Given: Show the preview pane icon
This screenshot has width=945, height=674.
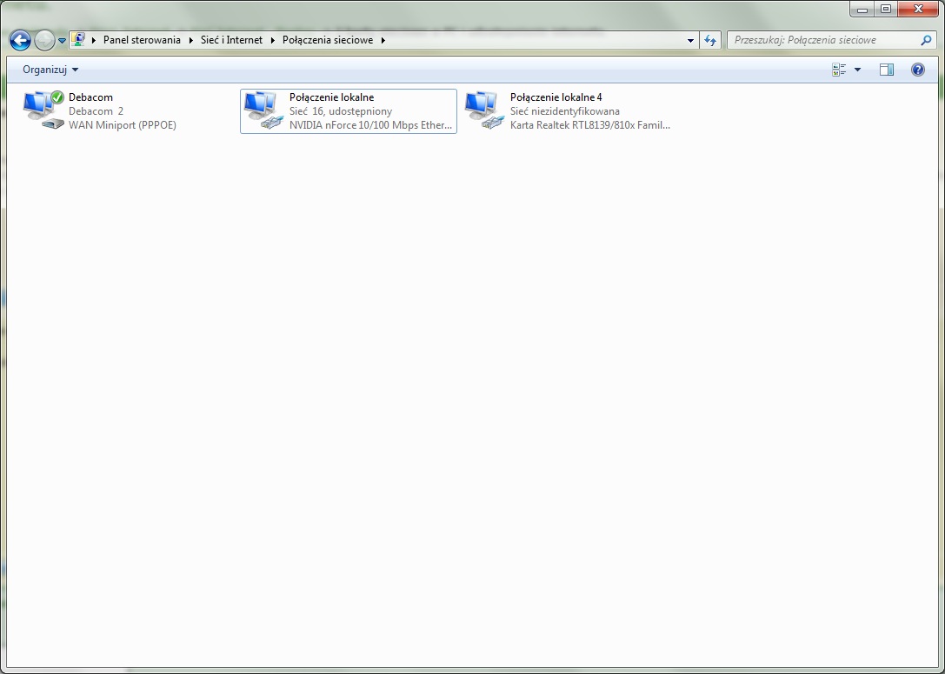Looking at the screenshot, I should pyautogui.click(x=886, y=70).
